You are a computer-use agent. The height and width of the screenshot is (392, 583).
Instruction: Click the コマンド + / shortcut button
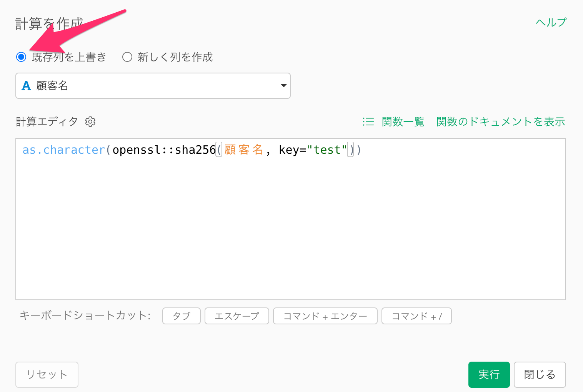(416, 316)
